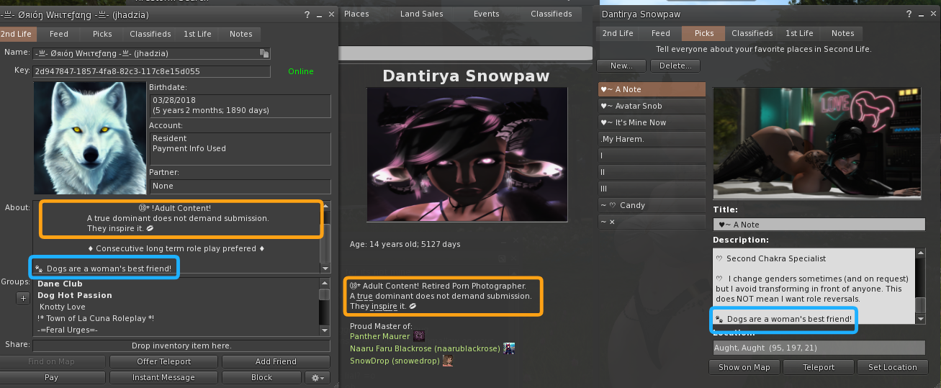Click the Description scrollbar down arrow

click(x=921, y=319)
